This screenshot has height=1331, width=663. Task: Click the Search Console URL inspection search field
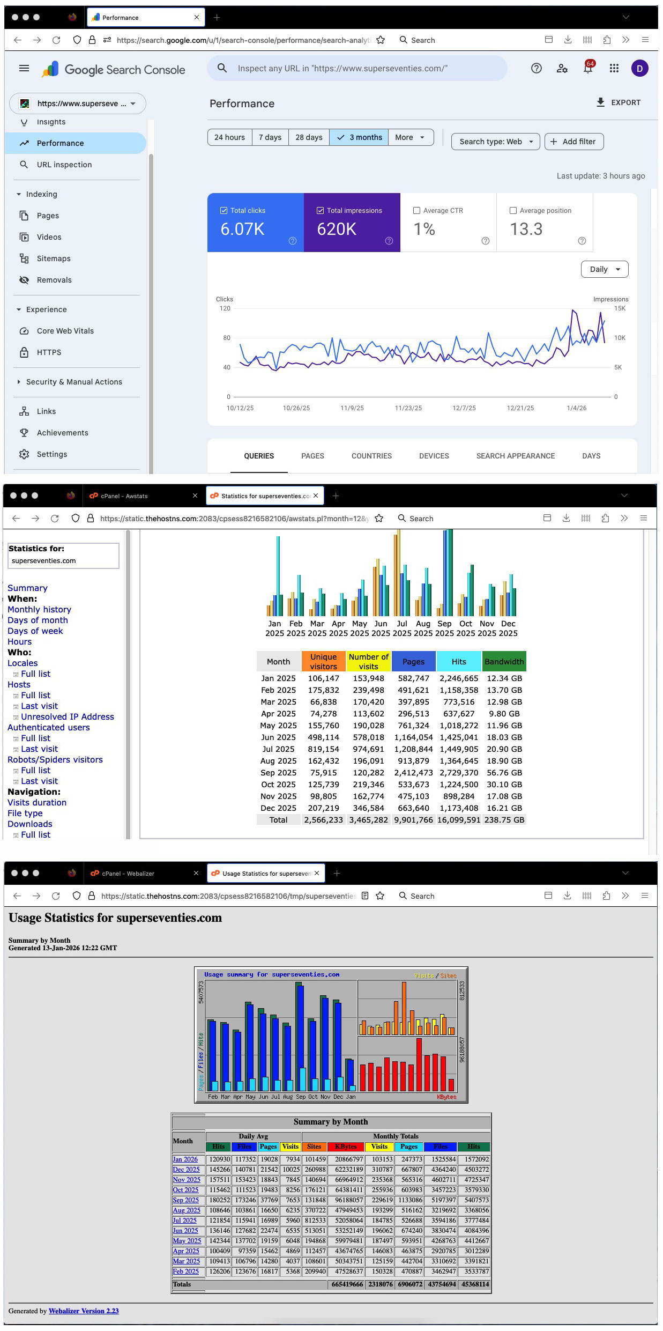coord(356,68)
